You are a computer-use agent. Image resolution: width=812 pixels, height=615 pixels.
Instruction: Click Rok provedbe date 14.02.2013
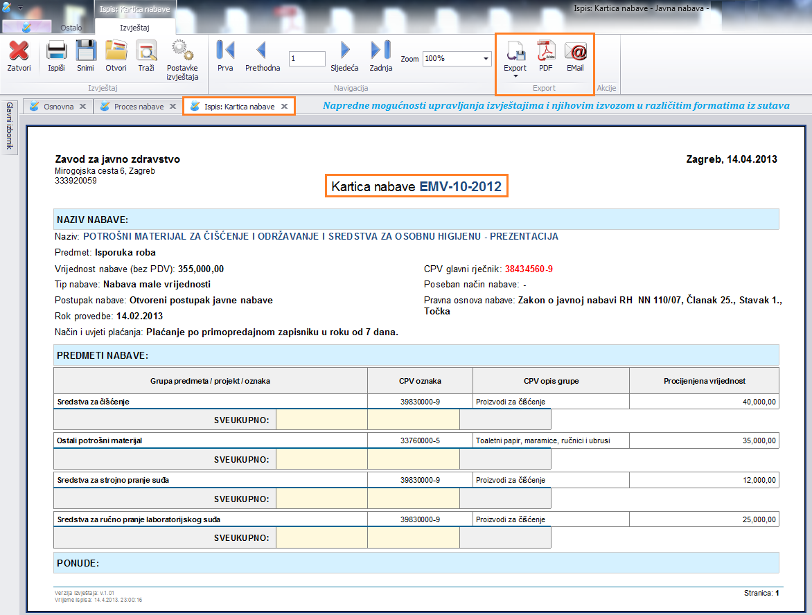139,317
